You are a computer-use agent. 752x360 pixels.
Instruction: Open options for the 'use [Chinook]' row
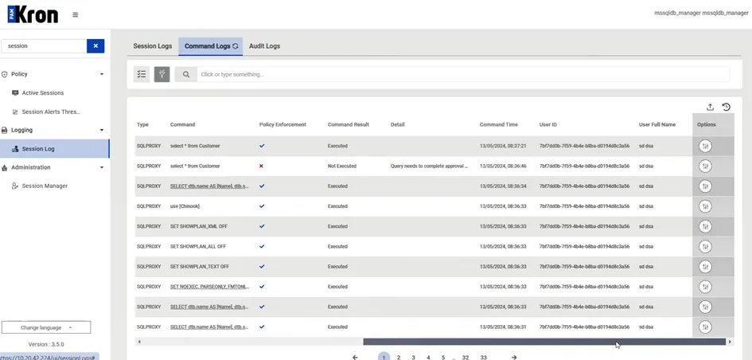pyautogui.click(x=705, y=206)
